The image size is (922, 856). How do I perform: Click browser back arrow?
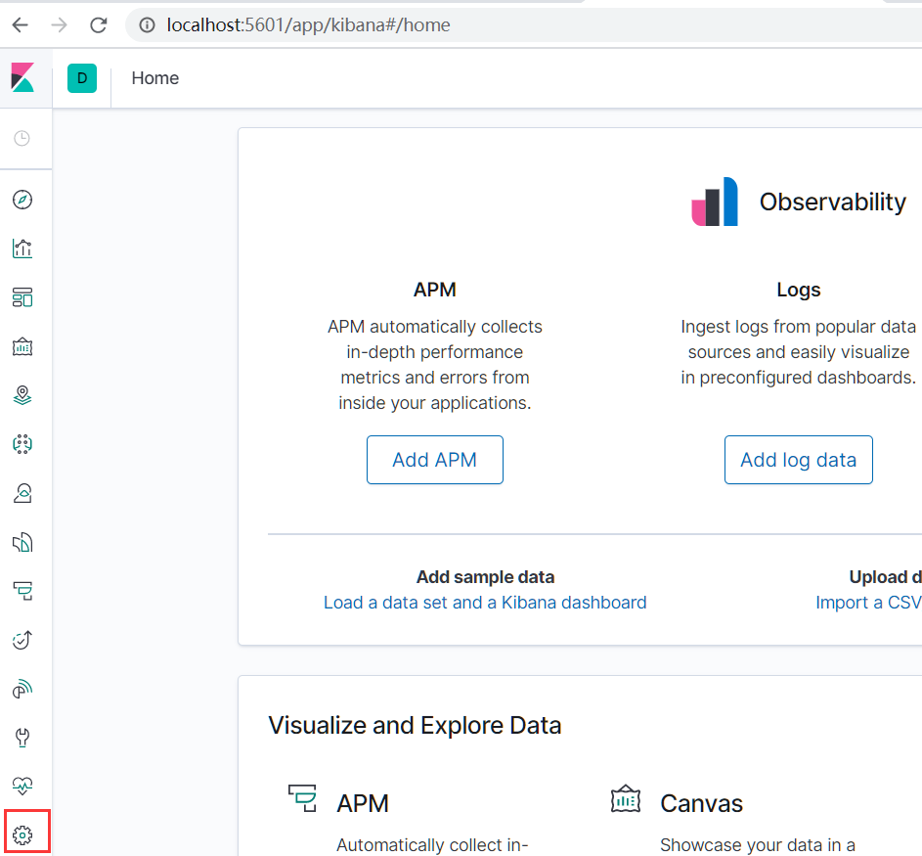[21, 24]
